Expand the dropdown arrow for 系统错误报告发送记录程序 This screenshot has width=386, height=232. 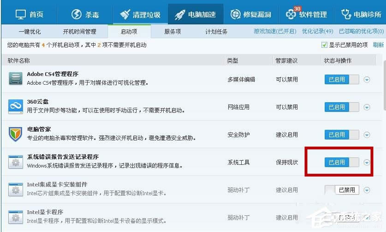pos(367,162)
